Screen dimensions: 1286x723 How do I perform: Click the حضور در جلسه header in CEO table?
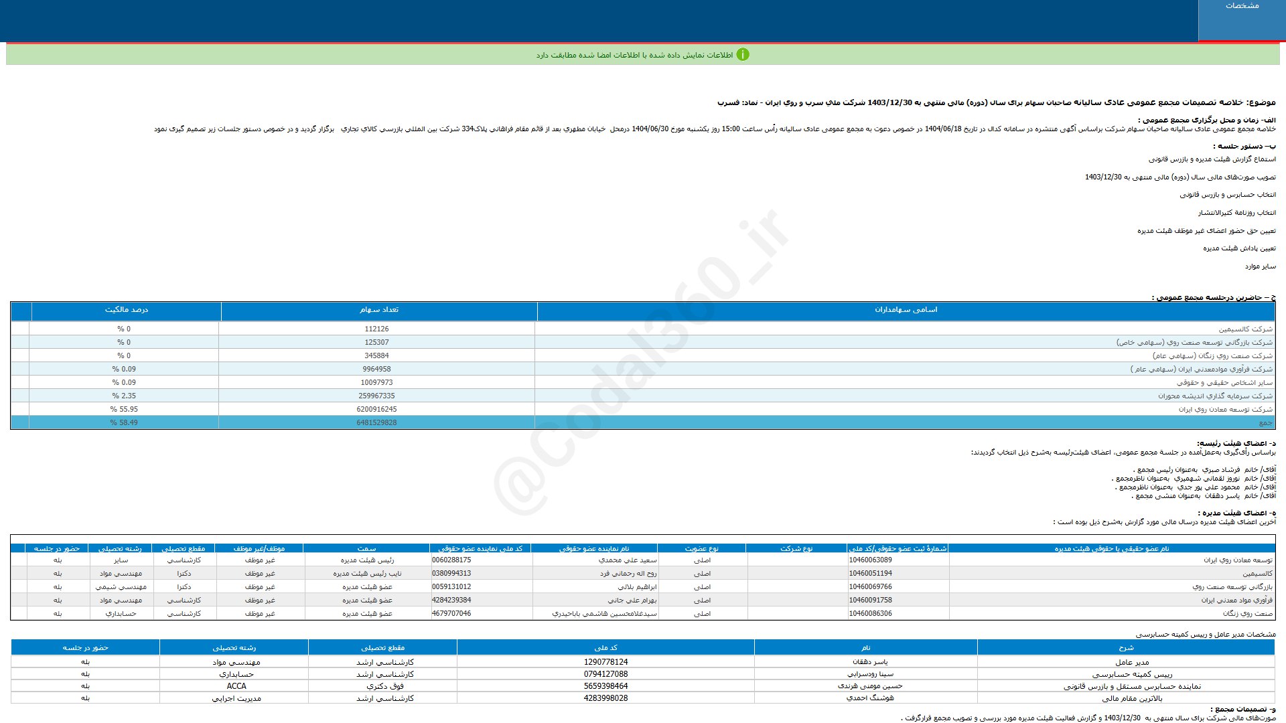pyautogui.click(x=85, y=647)
